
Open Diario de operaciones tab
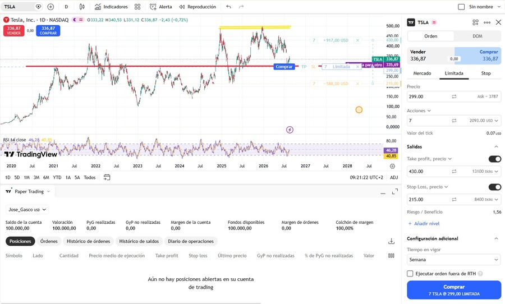(191, 241)
